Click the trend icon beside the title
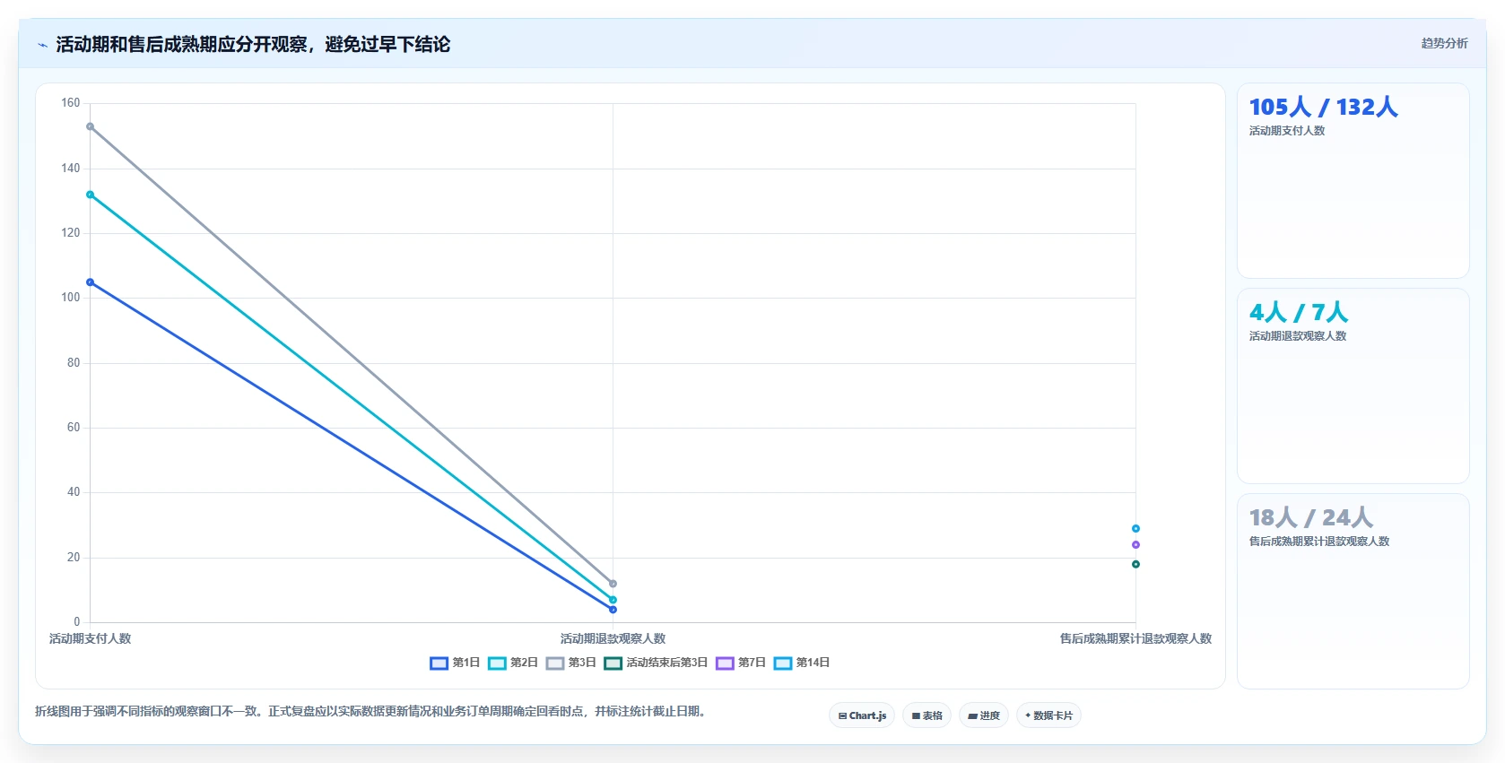This screenshot has height=763, width=1505. 42,45
